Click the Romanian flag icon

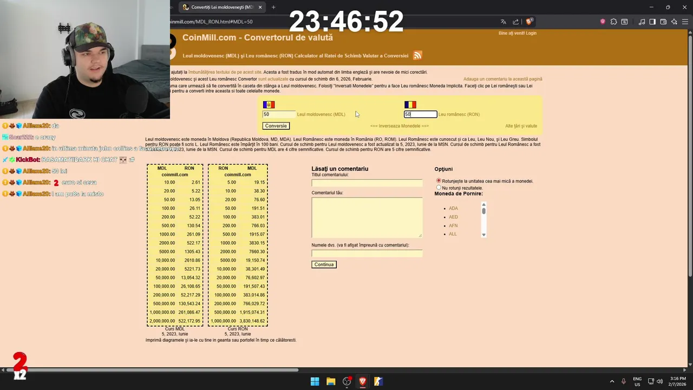(410, 105)
